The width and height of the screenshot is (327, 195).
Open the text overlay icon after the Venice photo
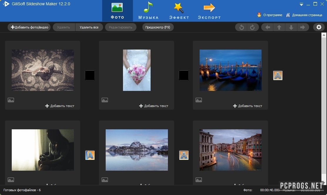coord(278,75)
